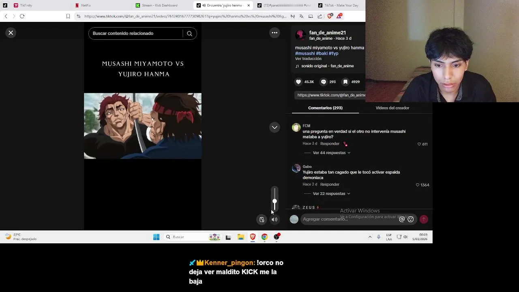The width and height of the screenshot is (519, 292).
Task: Like FCM's comment heart icon
Action: coord(419,144)
